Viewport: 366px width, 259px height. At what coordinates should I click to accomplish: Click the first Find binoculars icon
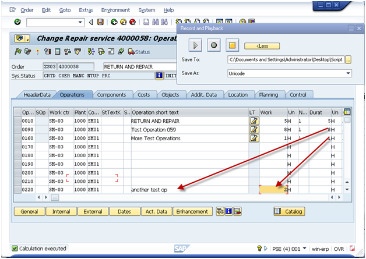point(155,22)
